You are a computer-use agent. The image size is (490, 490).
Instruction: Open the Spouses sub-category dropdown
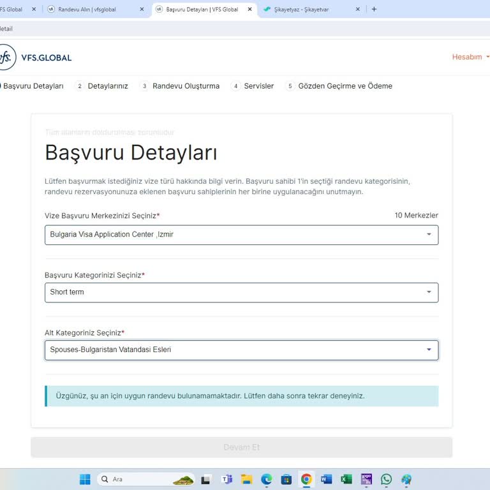[x=242, y=350]
